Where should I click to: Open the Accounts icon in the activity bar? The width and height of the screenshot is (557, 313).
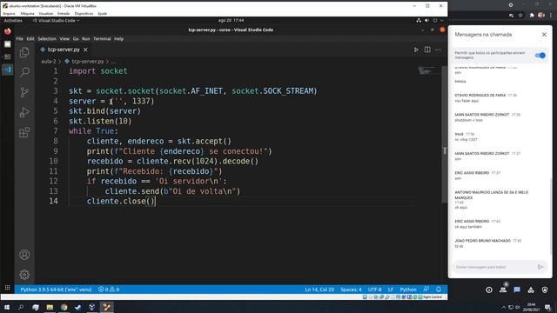pyautogui.click(x=24, y=255)
